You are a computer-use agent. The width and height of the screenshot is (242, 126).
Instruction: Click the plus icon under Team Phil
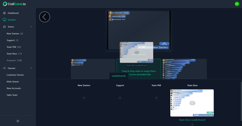click(x=156, y=98)
